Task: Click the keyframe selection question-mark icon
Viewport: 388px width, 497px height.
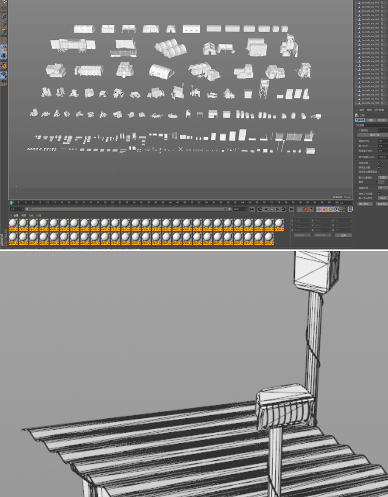Action: click(311, 209)
